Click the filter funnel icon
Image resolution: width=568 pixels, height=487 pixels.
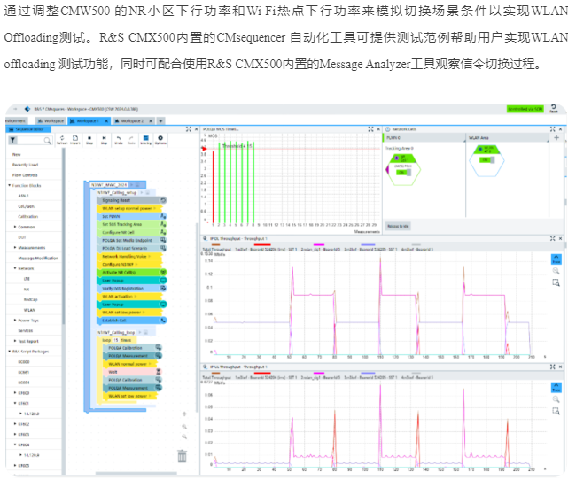pyautogui.click(x=13, y=140)
